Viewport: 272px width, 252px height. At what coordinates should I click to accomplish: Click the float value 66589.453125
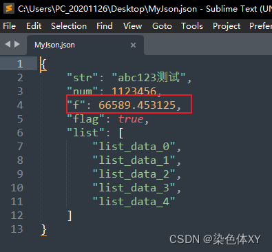[137, 105]
